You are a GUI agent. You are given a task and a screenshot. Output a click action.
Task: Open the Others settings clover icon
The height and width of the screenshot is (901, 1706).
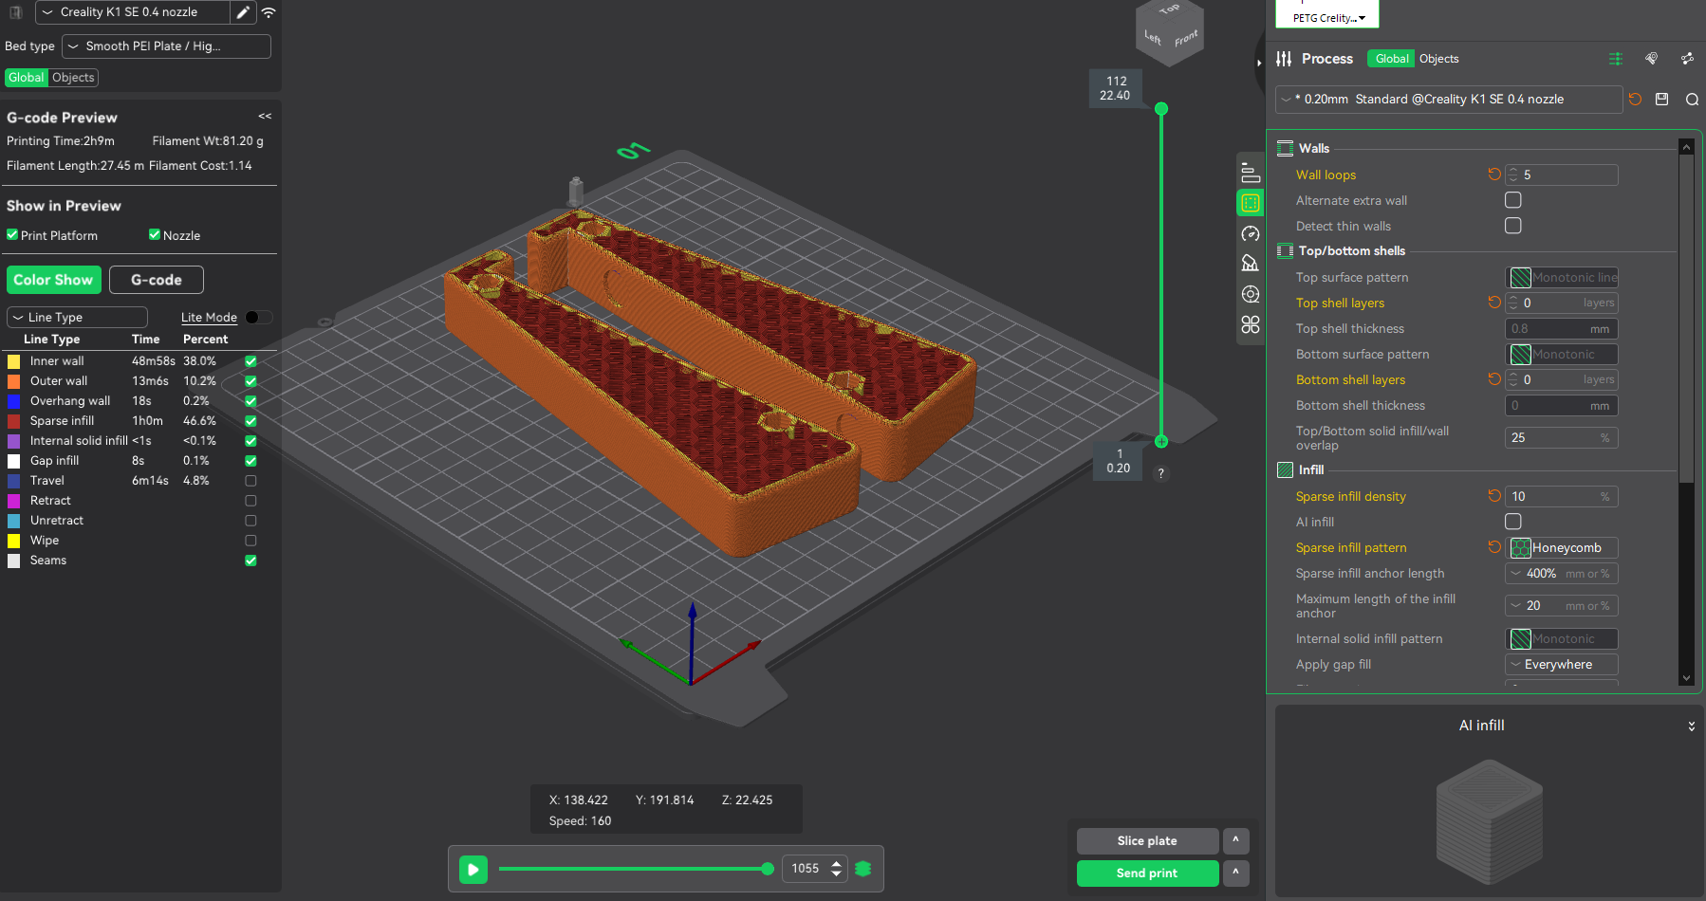click(1250, 324)
